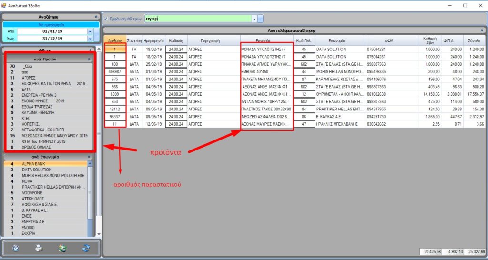Click the blue checkmark icon in bottom toolbar

[16, 248]
